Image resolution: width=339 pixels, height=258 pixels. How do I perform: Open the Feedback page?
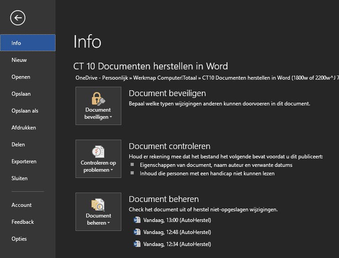(28, 222)
